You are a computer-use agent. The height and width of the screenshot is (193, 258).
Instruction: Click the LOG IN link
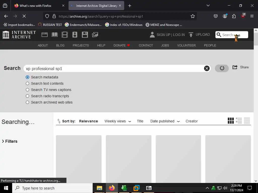(179, 35)
